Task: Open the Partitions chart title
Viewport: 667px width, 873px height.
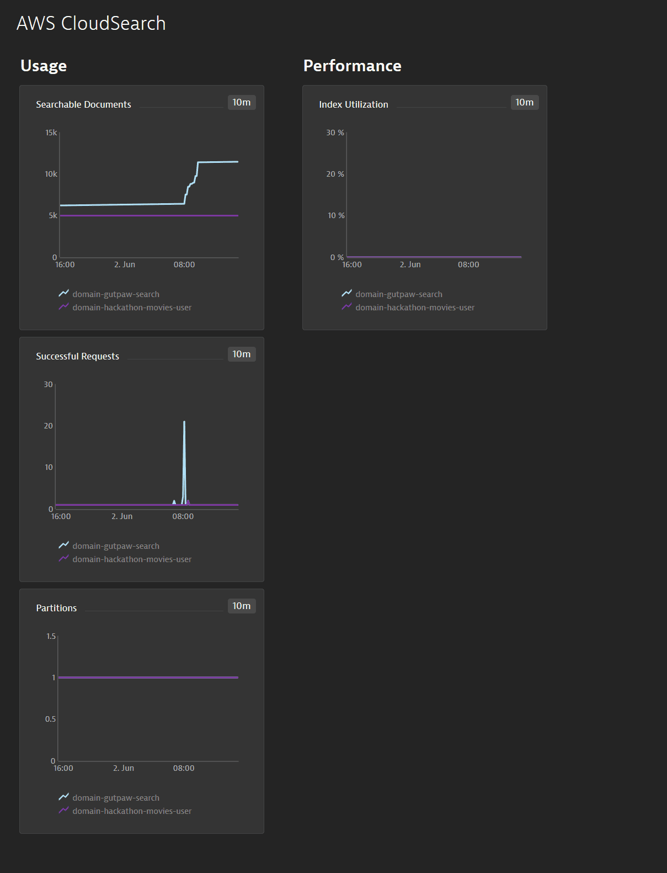Action: coord(56,608)
